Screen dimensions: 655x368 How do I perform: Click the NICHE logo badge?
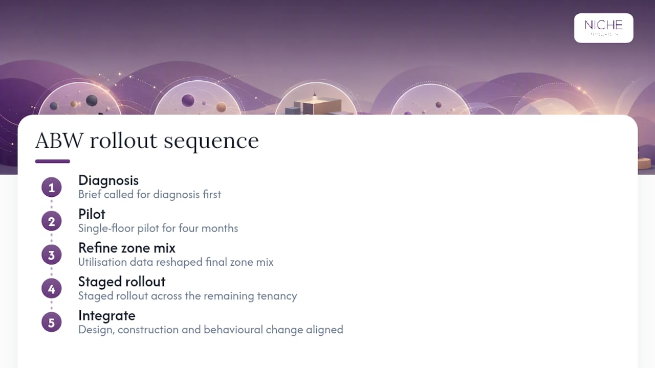[x=604, y=28]
